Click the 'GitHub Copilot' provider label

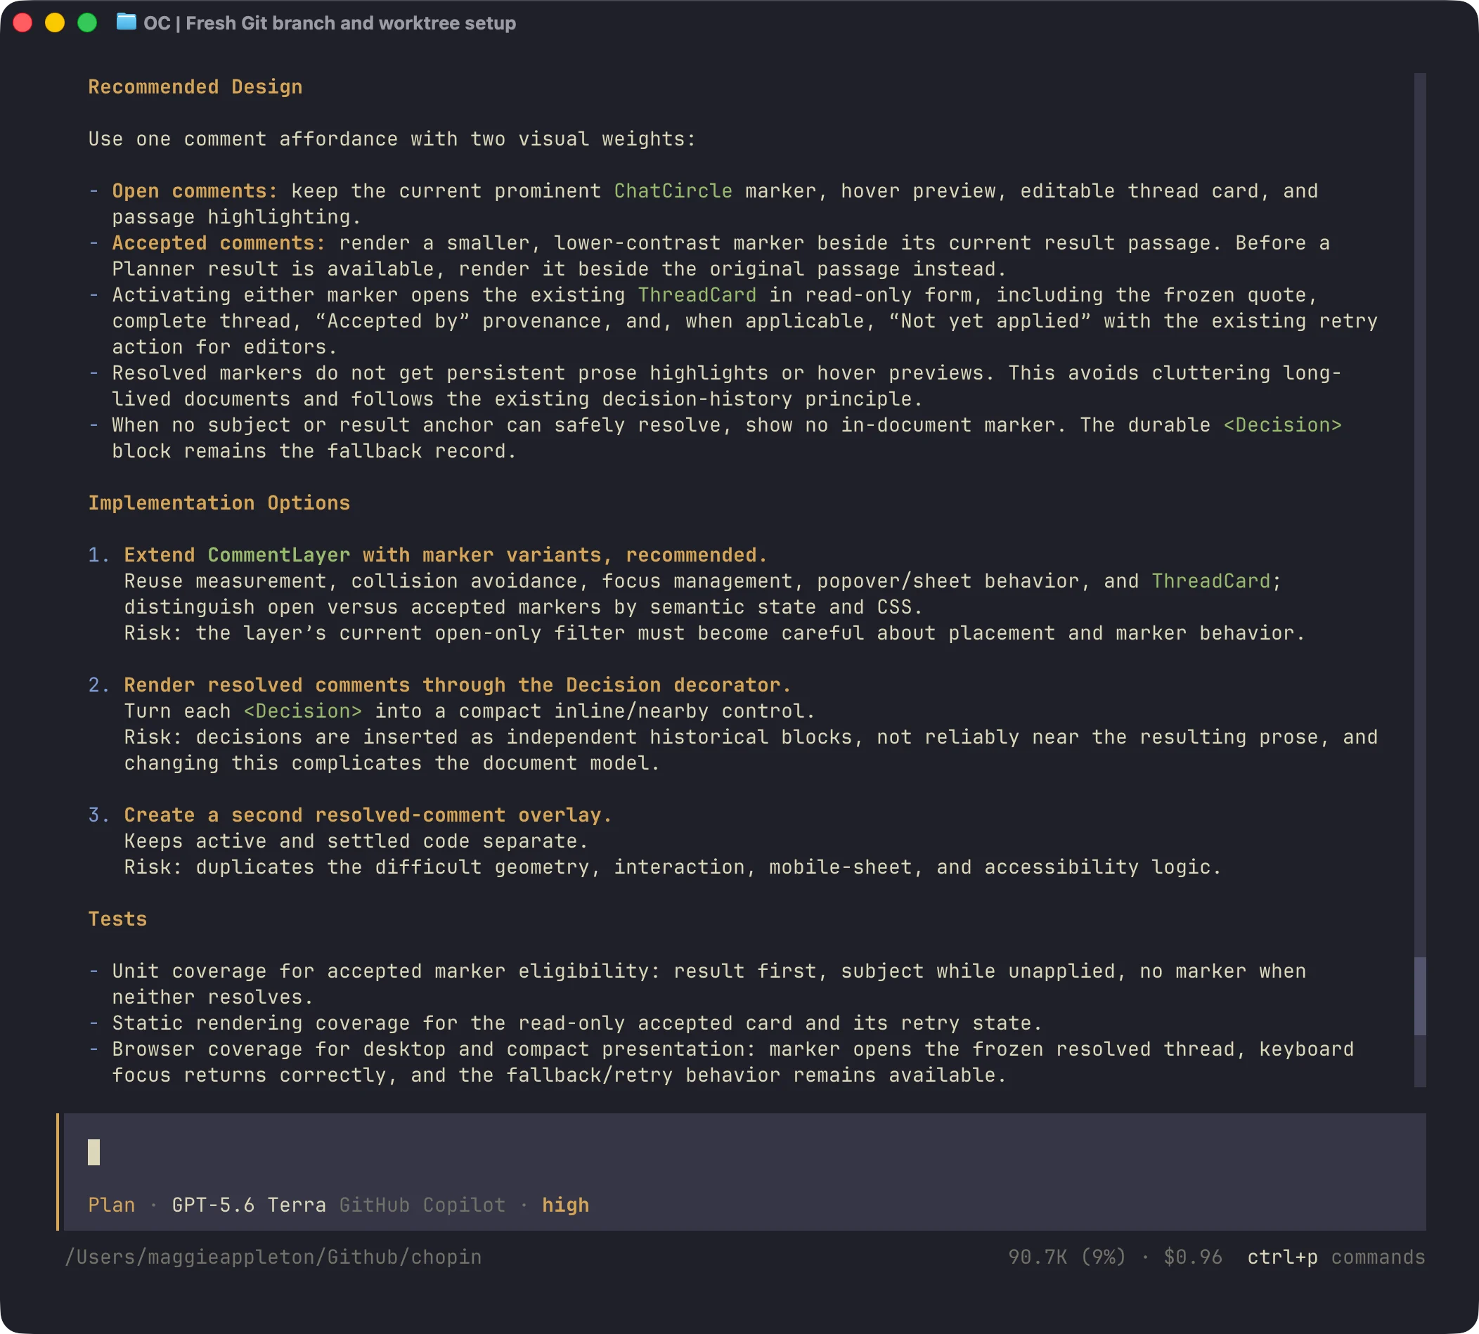pyautogui.click(x=422, y=1205)
